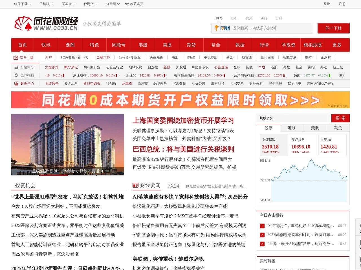Switch to the 港股 tab in quotes panel
361x270 pixels.
pos(291,128)
